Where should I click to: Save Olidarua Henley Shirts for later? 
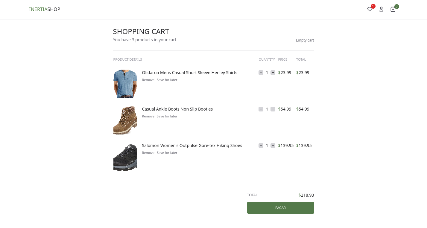pos(167,80)
